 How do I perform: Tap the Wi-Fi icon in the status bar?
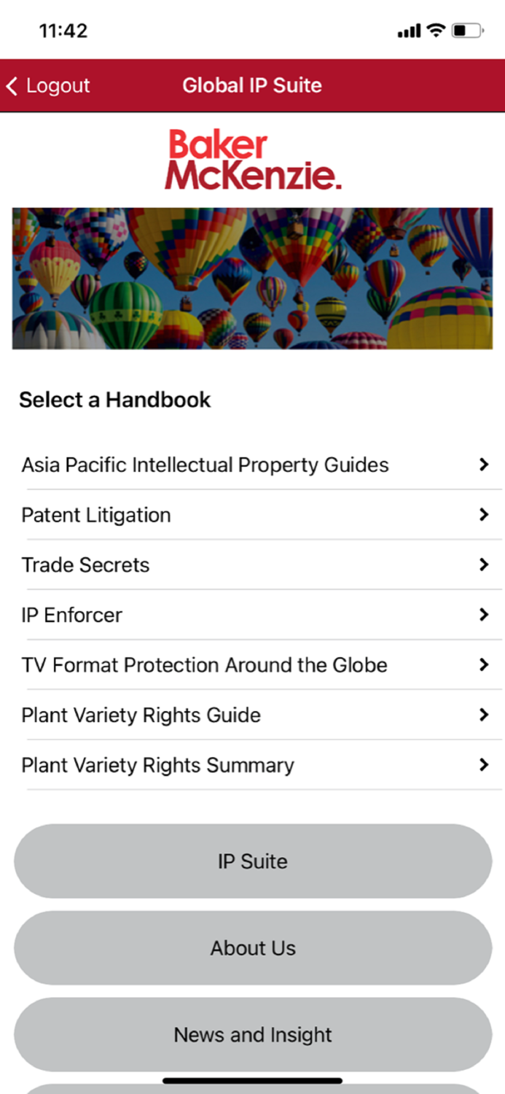click(436, 31)
